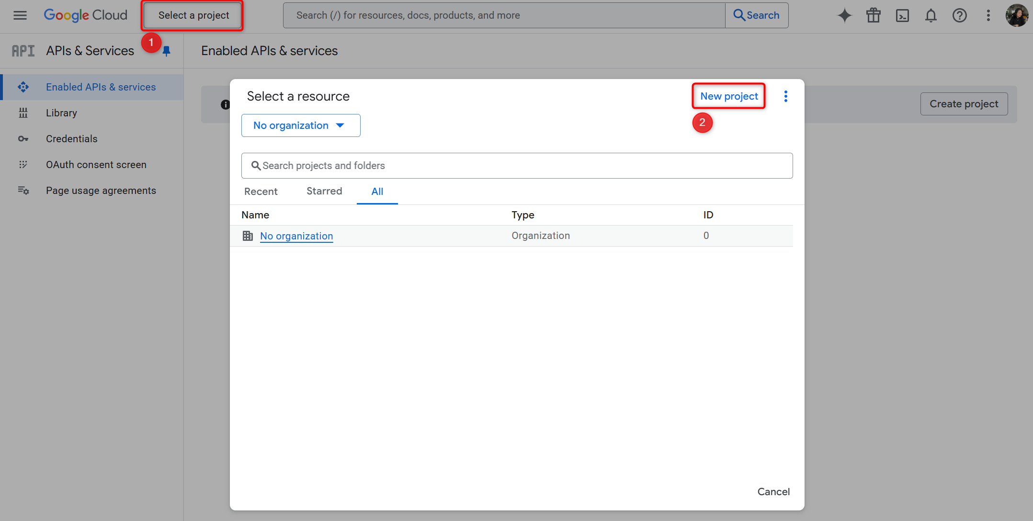Open the No organization dropdown
The image size is (1033, 521).
300,125
